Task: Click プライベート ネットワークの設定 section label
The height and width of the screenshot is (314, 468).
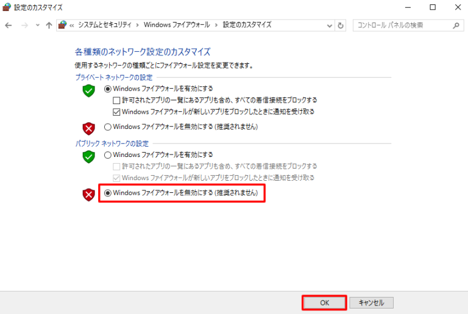Action: tap(114, 77)
